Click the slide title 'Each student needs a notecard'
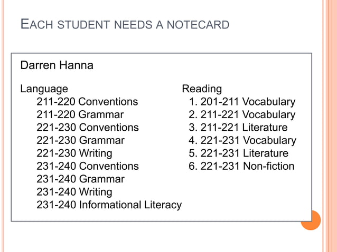Screen dimensions: 337x252 [125, 24]
